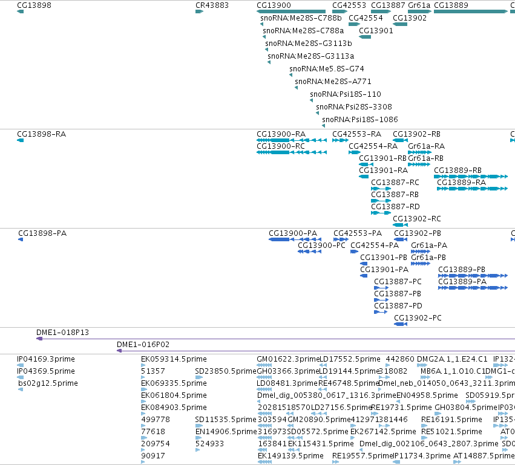
Task: Select the CG13902 gene label
Action: tap(410, 18)
